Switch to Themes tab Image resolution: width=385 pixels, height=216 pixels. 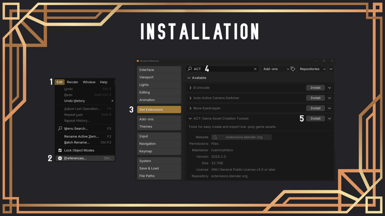pos(159,127)
